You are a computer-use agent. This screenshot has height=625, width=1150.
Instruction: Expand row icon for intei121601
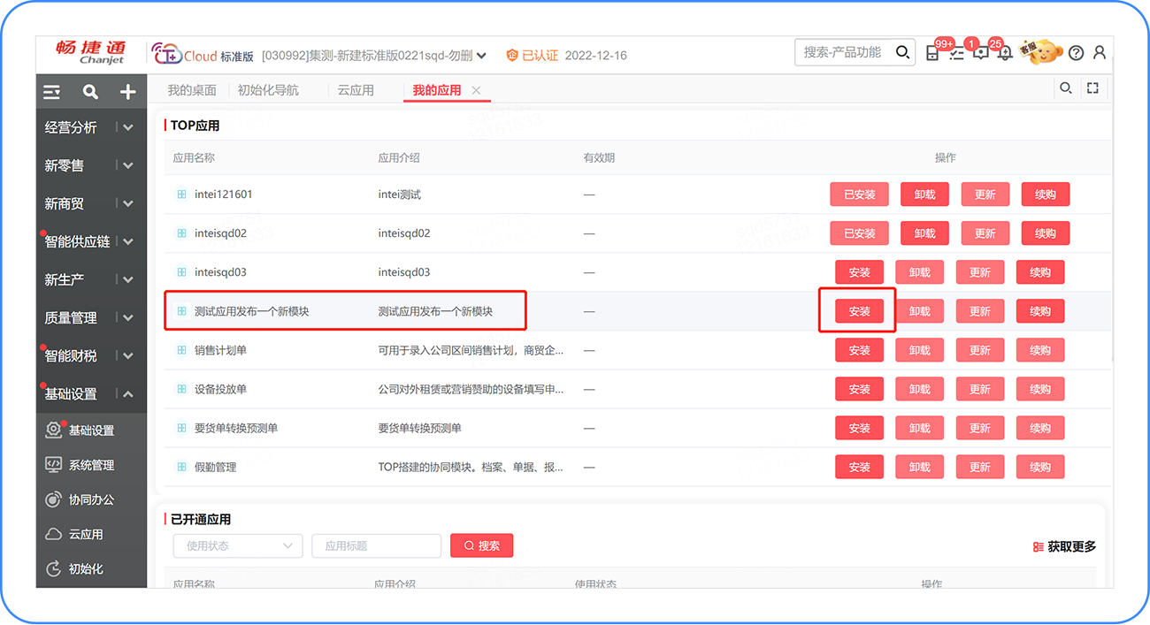[x=181, y=194]
